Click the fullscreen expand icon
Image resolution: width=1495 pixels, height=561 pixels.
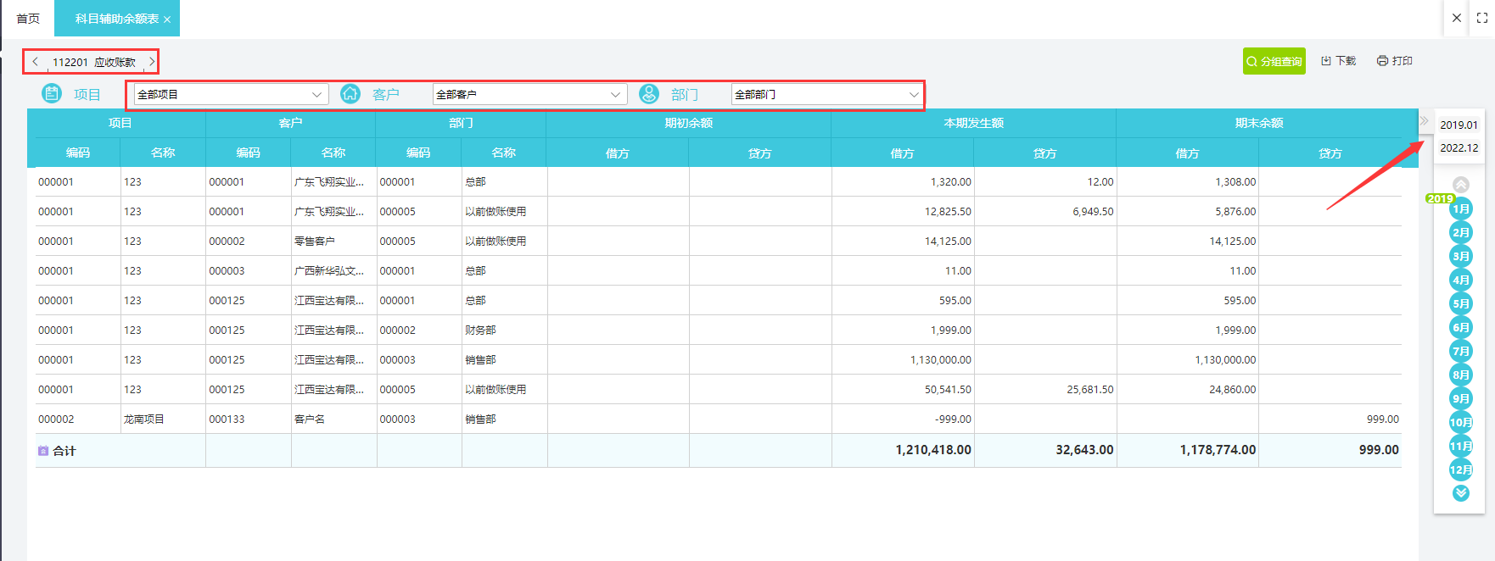coord(1482,18)
